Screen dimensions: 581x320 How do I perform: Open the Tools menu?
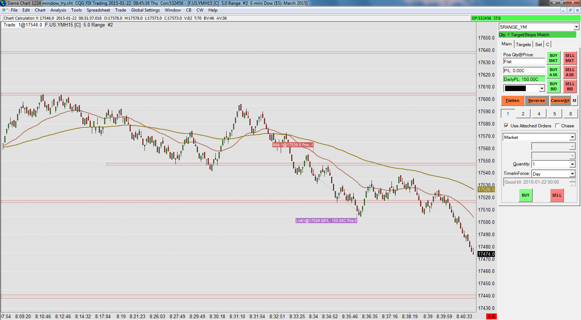[76, 10]
